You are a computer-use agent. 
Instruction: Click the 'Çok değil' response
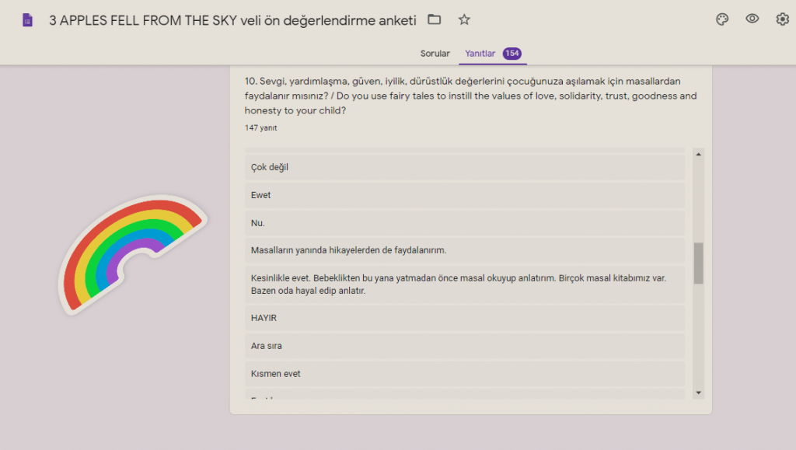[465, 167]
